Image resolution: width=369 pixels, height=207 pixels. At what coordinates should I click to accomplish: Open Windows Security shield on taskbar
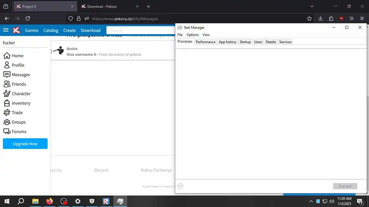[92, 201]
